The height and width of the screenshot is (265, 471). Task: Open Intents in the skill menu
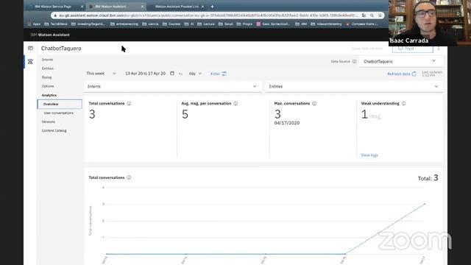pyautogui.click(x=47, y=60)
